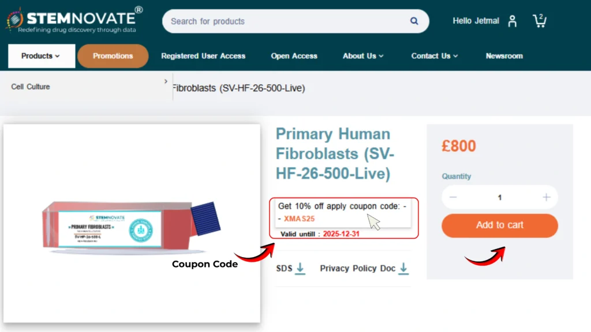The width and height of the screenshot is (591, 332).
Task: Click the Add to cart button
Action: [x=500, y=225]
